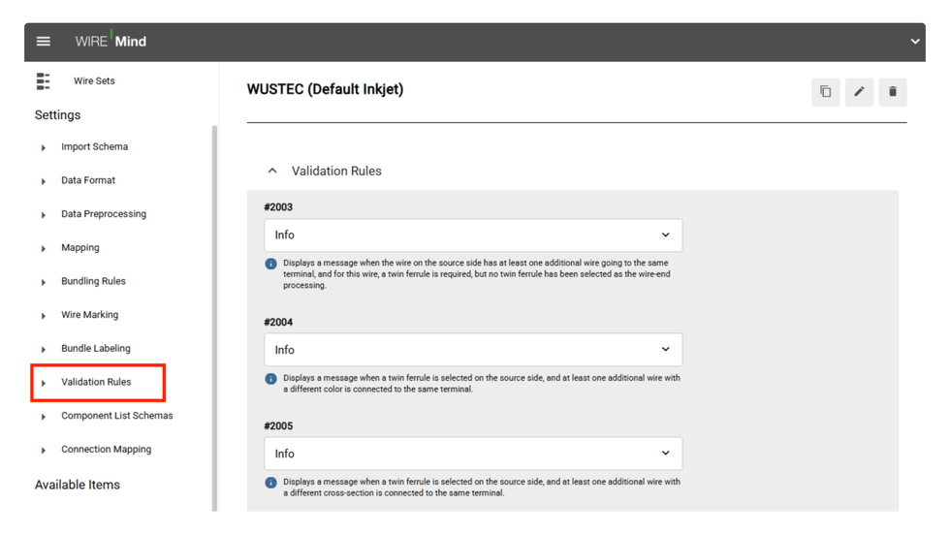The height and width of the screenshot is (534, 950).
Task: Click info icon under rule #2003
Action: click(x=270, y=264)
